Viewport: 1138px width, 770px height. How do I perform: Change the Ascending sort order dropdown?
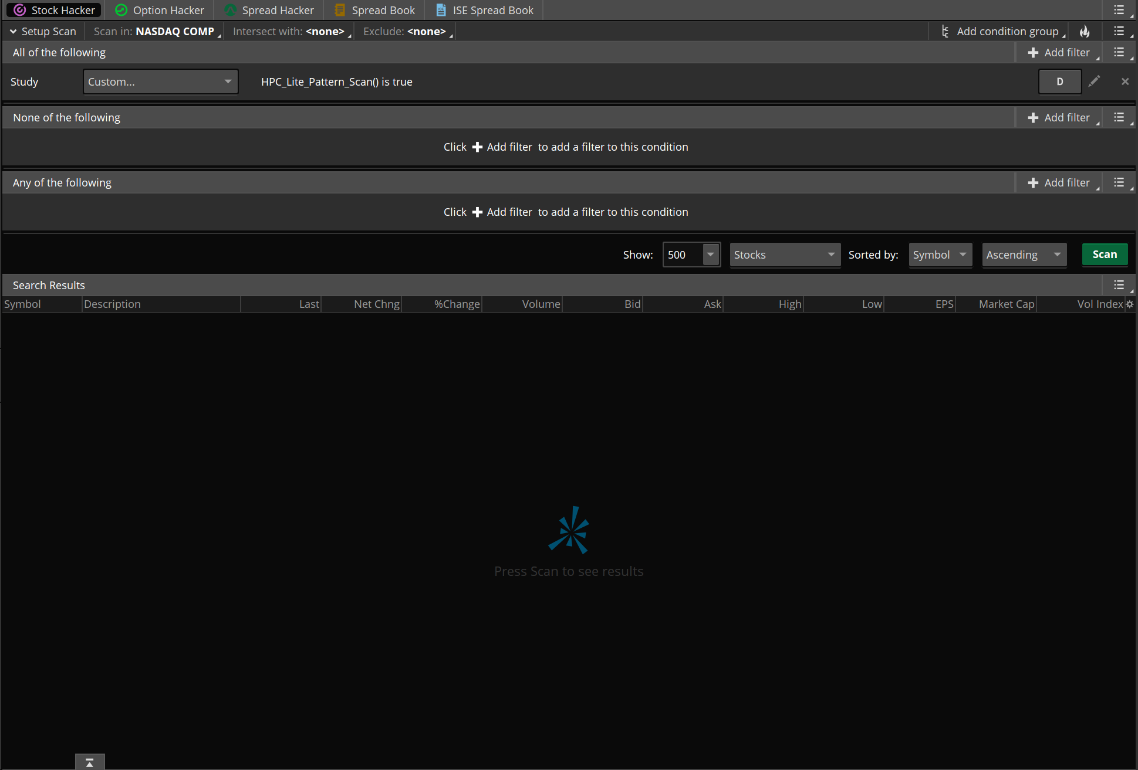[1024, 255]
